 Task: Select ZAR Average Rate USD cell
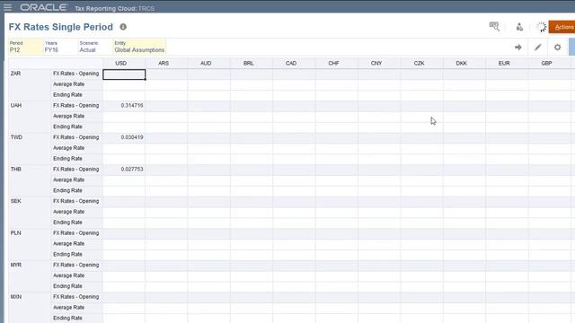point(124,84)
